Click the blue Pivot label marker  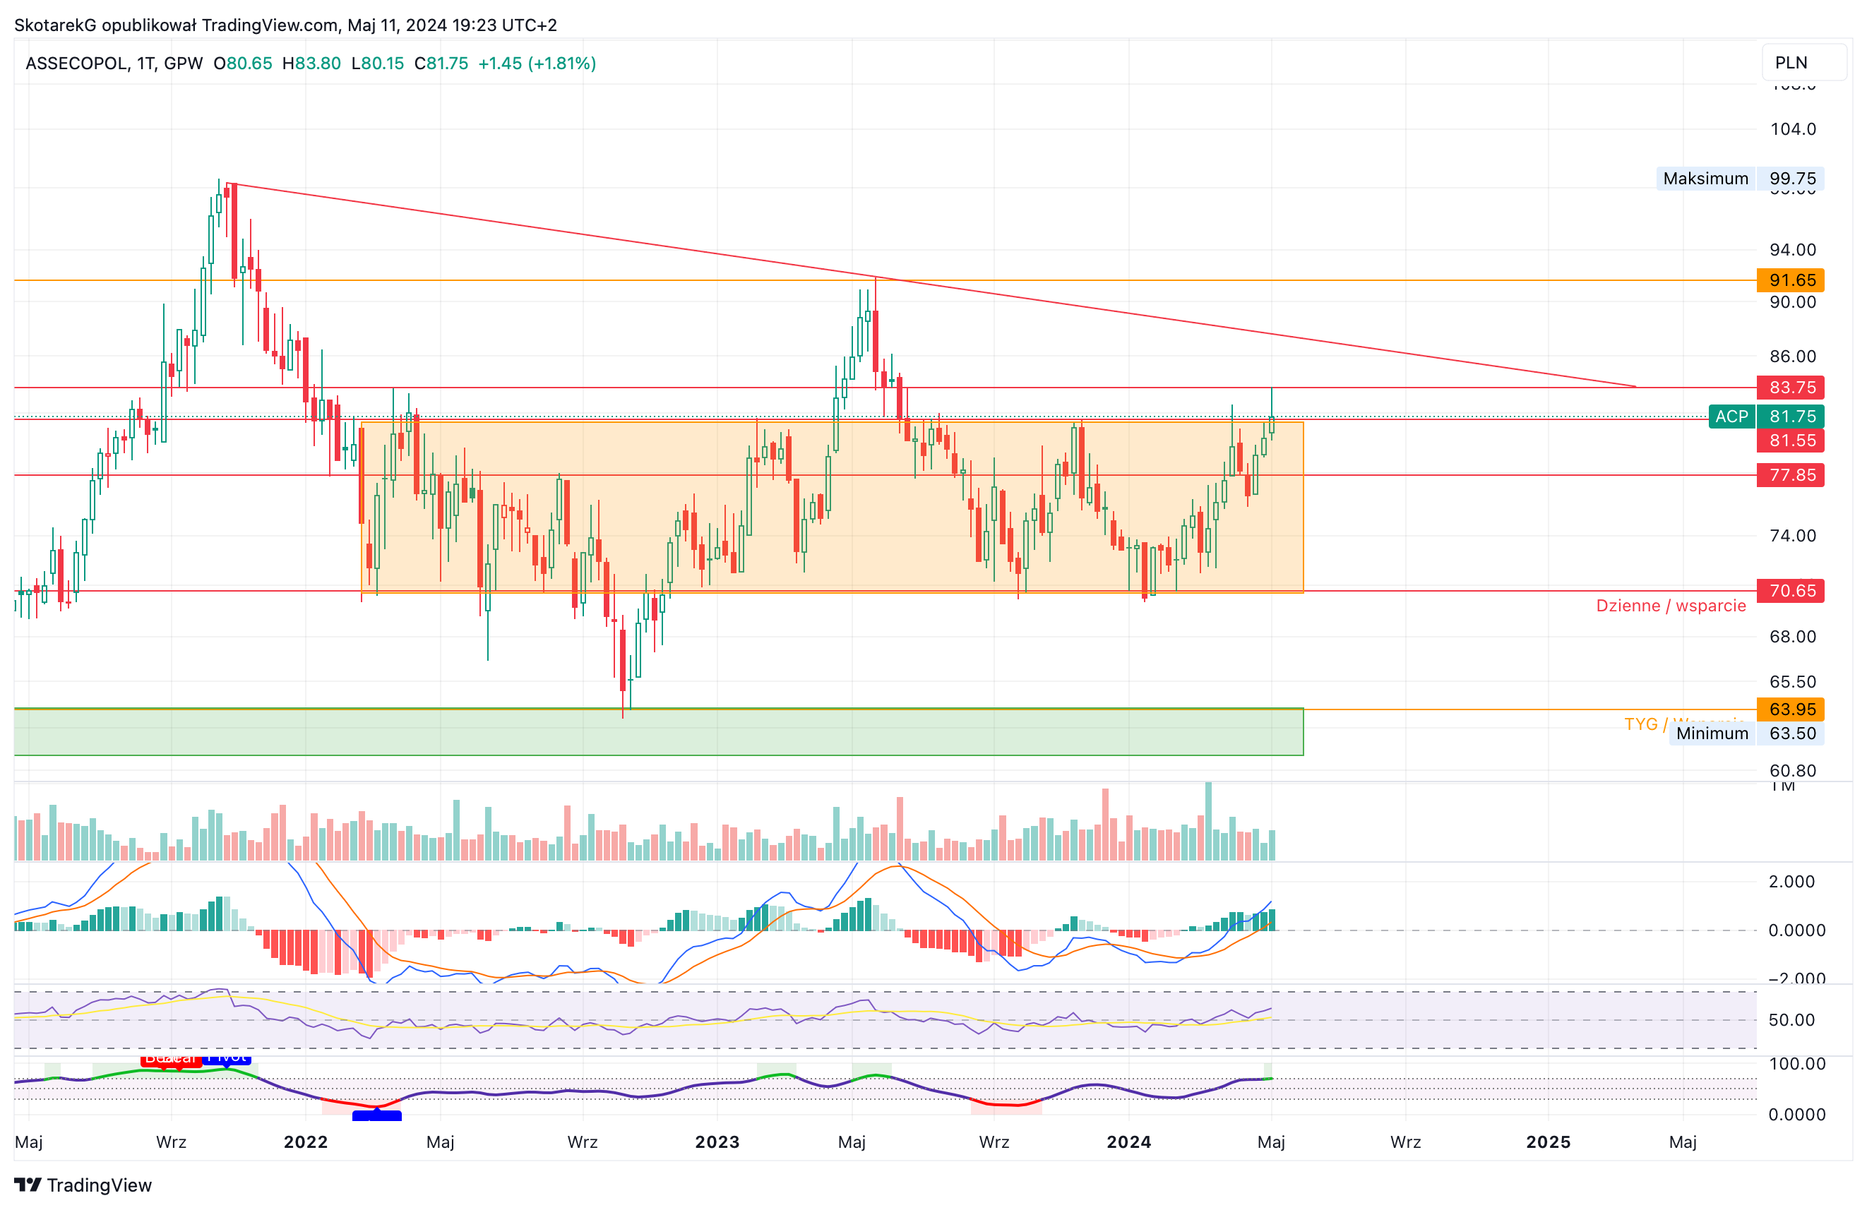point(227,1060)
